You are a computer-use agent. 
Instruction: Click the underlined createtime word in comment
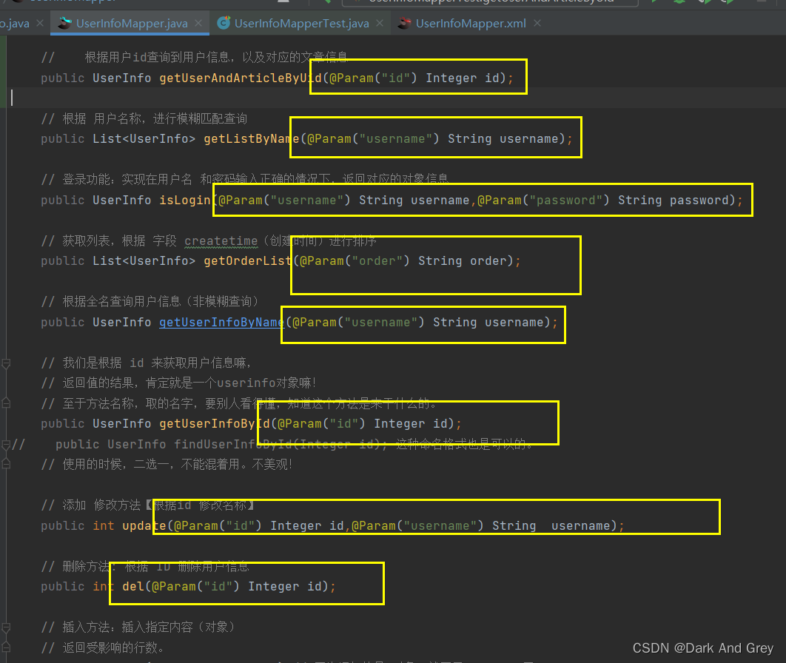221,241
